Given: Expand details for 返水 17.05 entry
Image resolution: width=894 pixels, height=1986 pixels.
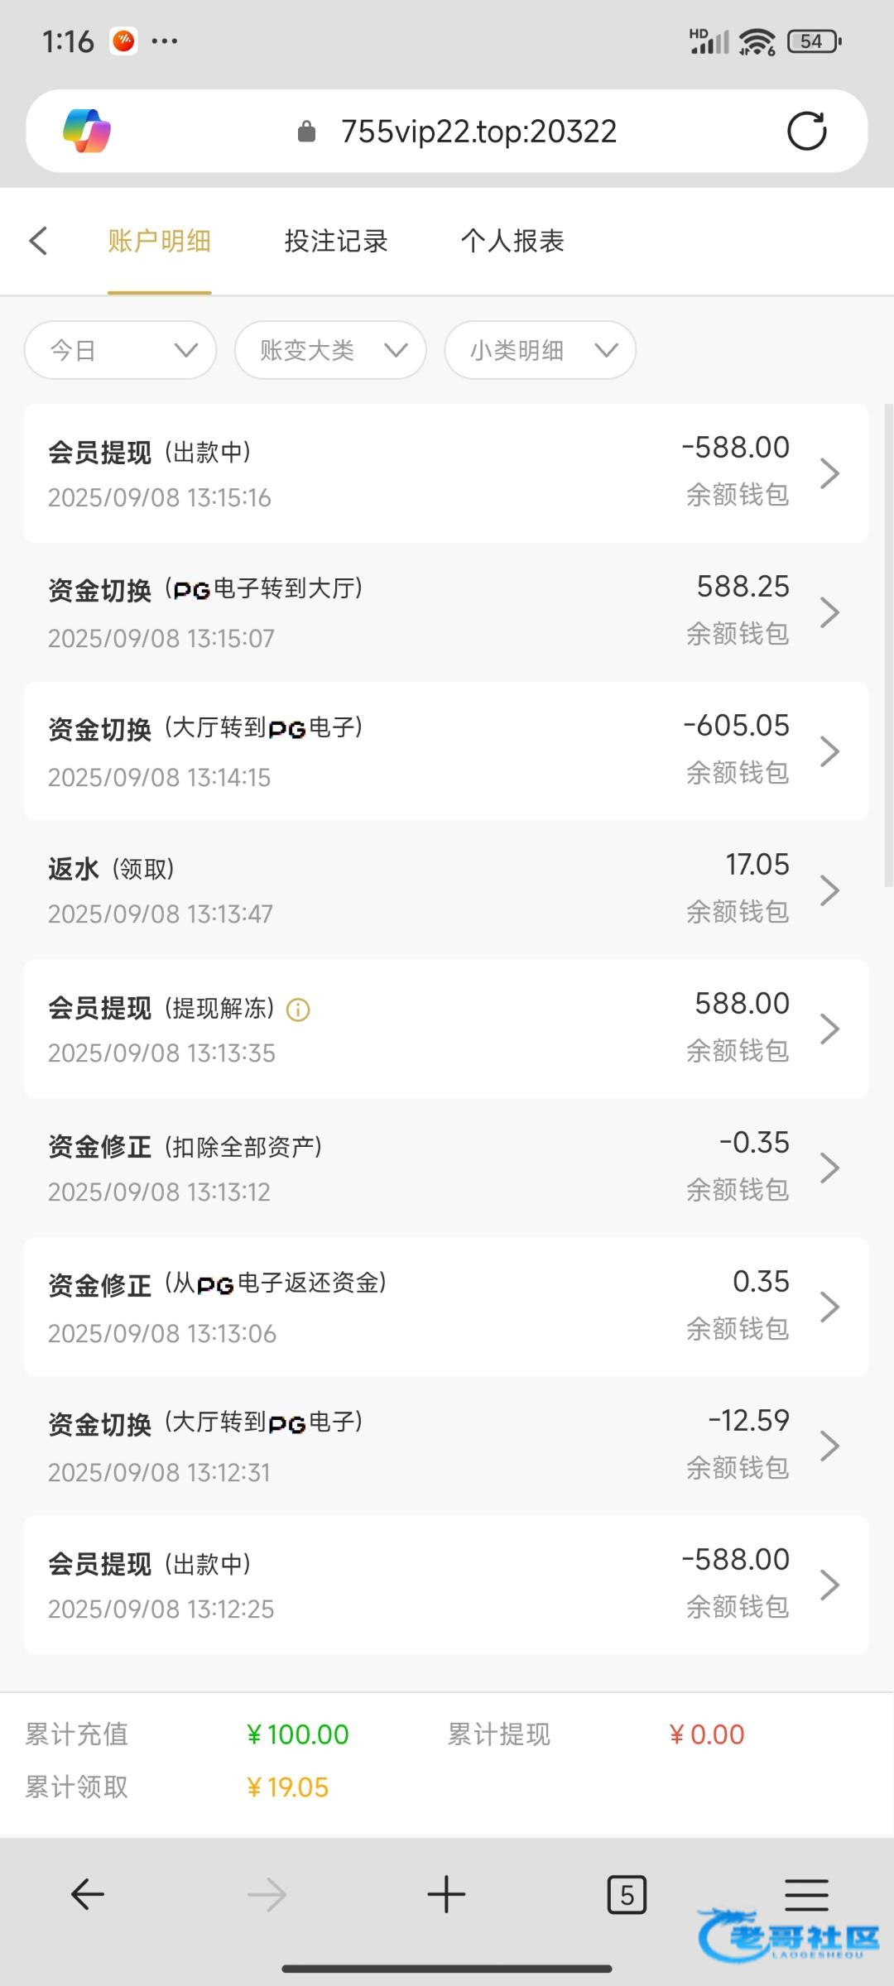Looking at the screenshot, I should [x=446, y=890].
